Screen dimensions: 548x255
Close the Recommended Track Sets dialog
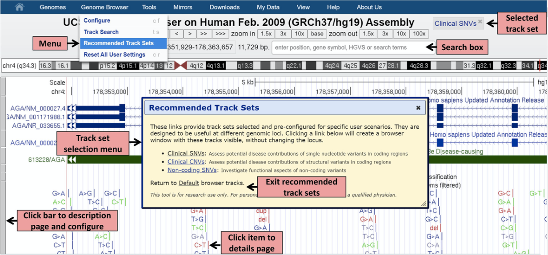pos(418,108)
